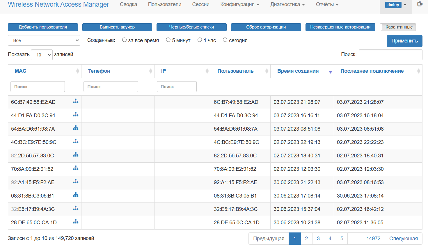Focus the main Поиск search field
The height and width of the screenshot is (247, 428).
[x=390, y=55]
